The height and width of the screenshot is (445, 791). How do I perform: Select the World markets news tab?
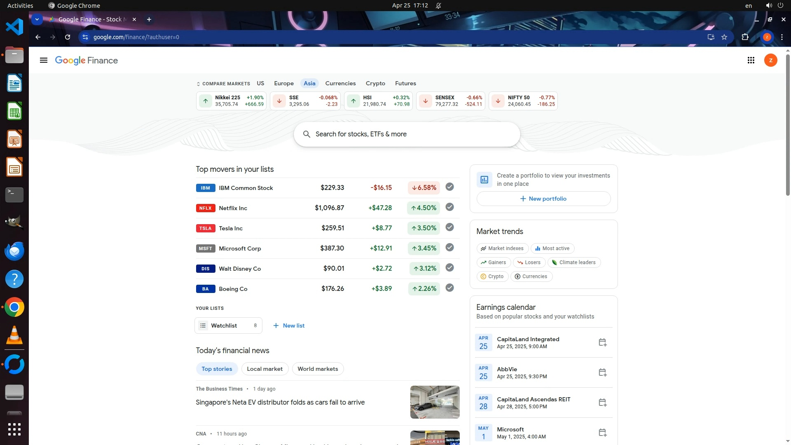318,369
